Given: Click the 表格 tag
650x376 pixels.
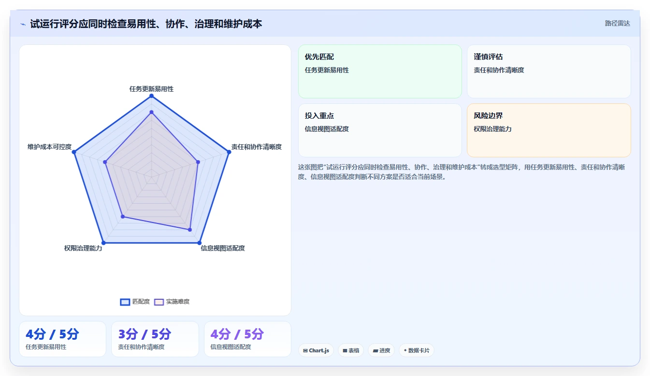Looking at the screenshot, I should click(x=351, y=350).
